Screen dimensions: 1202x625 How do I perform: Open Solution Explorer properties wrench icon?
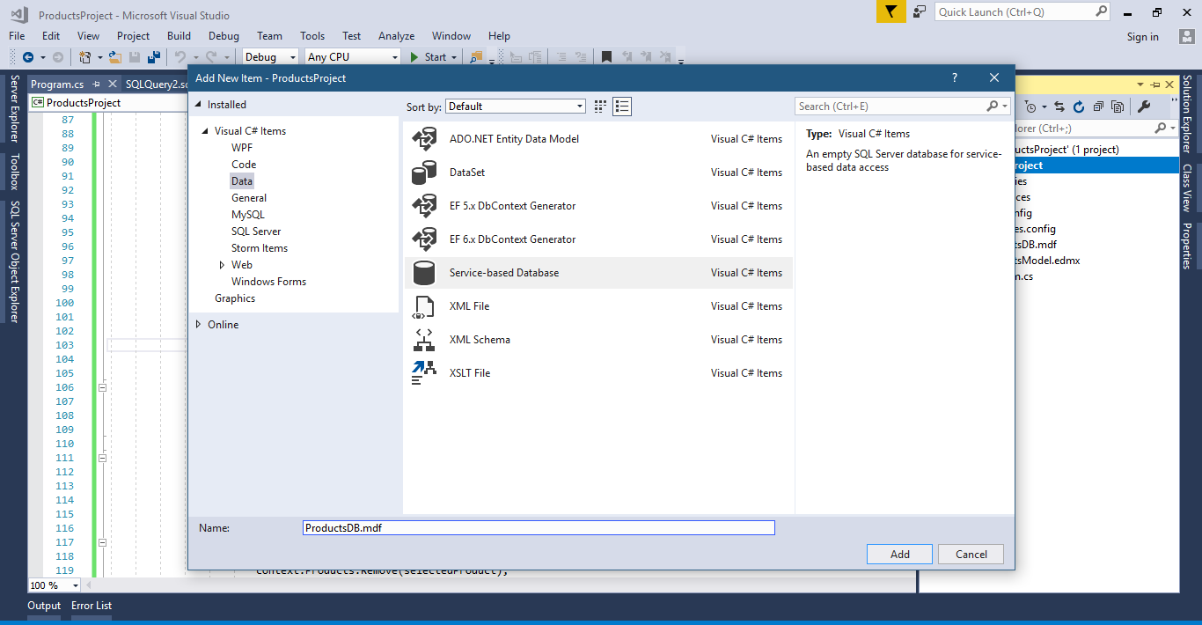click(x=1144, y=107)
